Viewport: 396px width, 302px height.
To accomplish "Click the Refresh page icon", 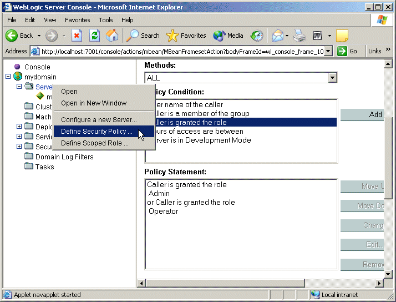I will click(94, 36).
